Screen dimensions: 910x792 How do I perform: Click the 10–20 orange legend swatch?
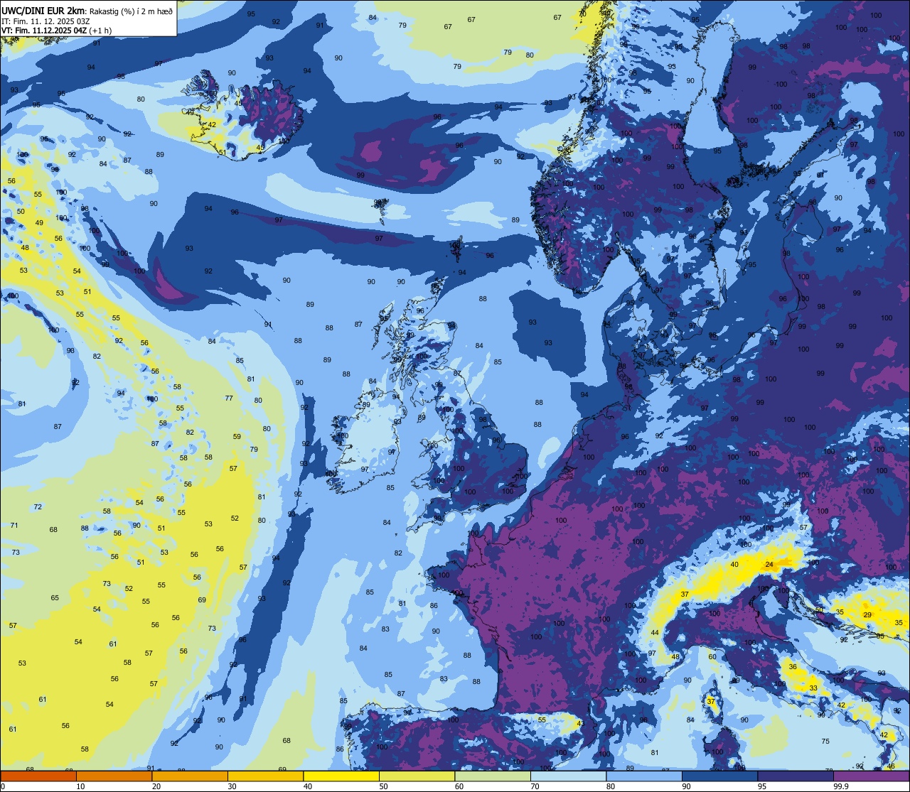(x=114, y=776)
